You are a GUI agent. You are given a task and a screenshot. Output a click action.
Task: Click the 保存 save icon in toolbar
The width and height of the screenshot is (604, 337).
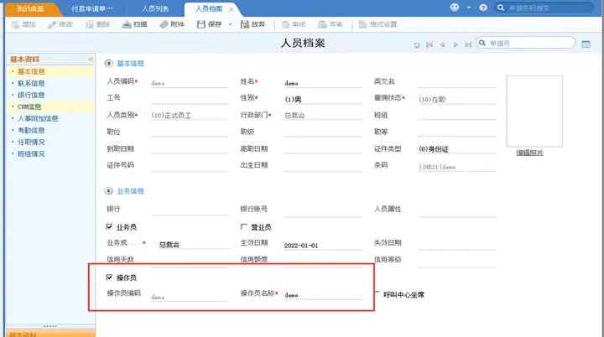[200, 24]
